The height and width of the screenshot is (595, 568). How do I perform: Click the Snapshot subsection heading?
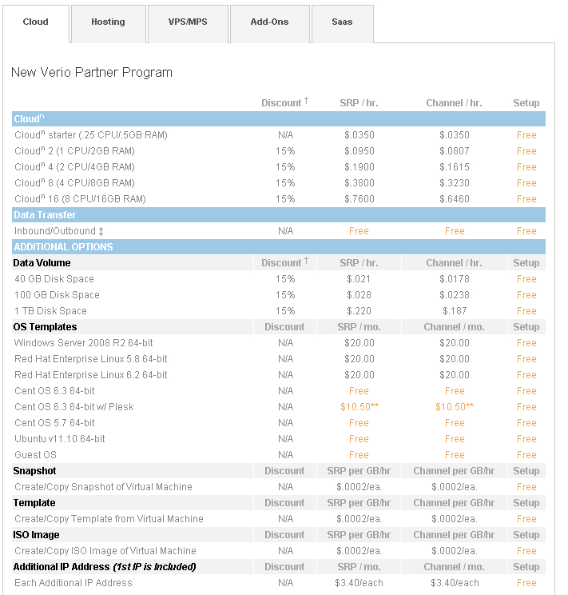34,471
